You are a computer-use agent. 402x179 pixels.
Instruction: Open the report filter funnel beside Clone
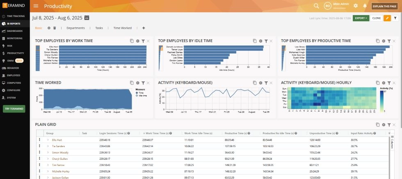[x=395, y=18]
